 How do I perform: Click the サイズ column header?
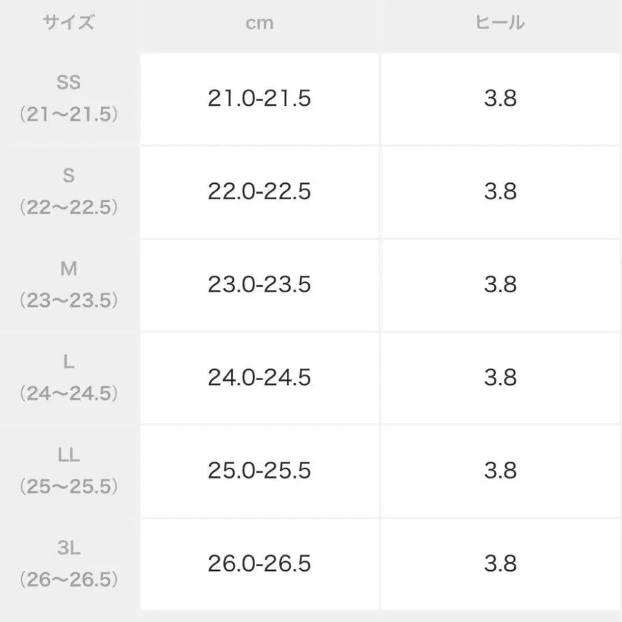tap(68, 23)
